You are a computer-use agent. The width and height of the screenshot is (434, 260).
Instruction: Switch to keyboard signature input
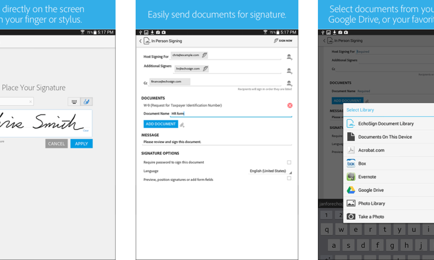(x=74, y=102)
